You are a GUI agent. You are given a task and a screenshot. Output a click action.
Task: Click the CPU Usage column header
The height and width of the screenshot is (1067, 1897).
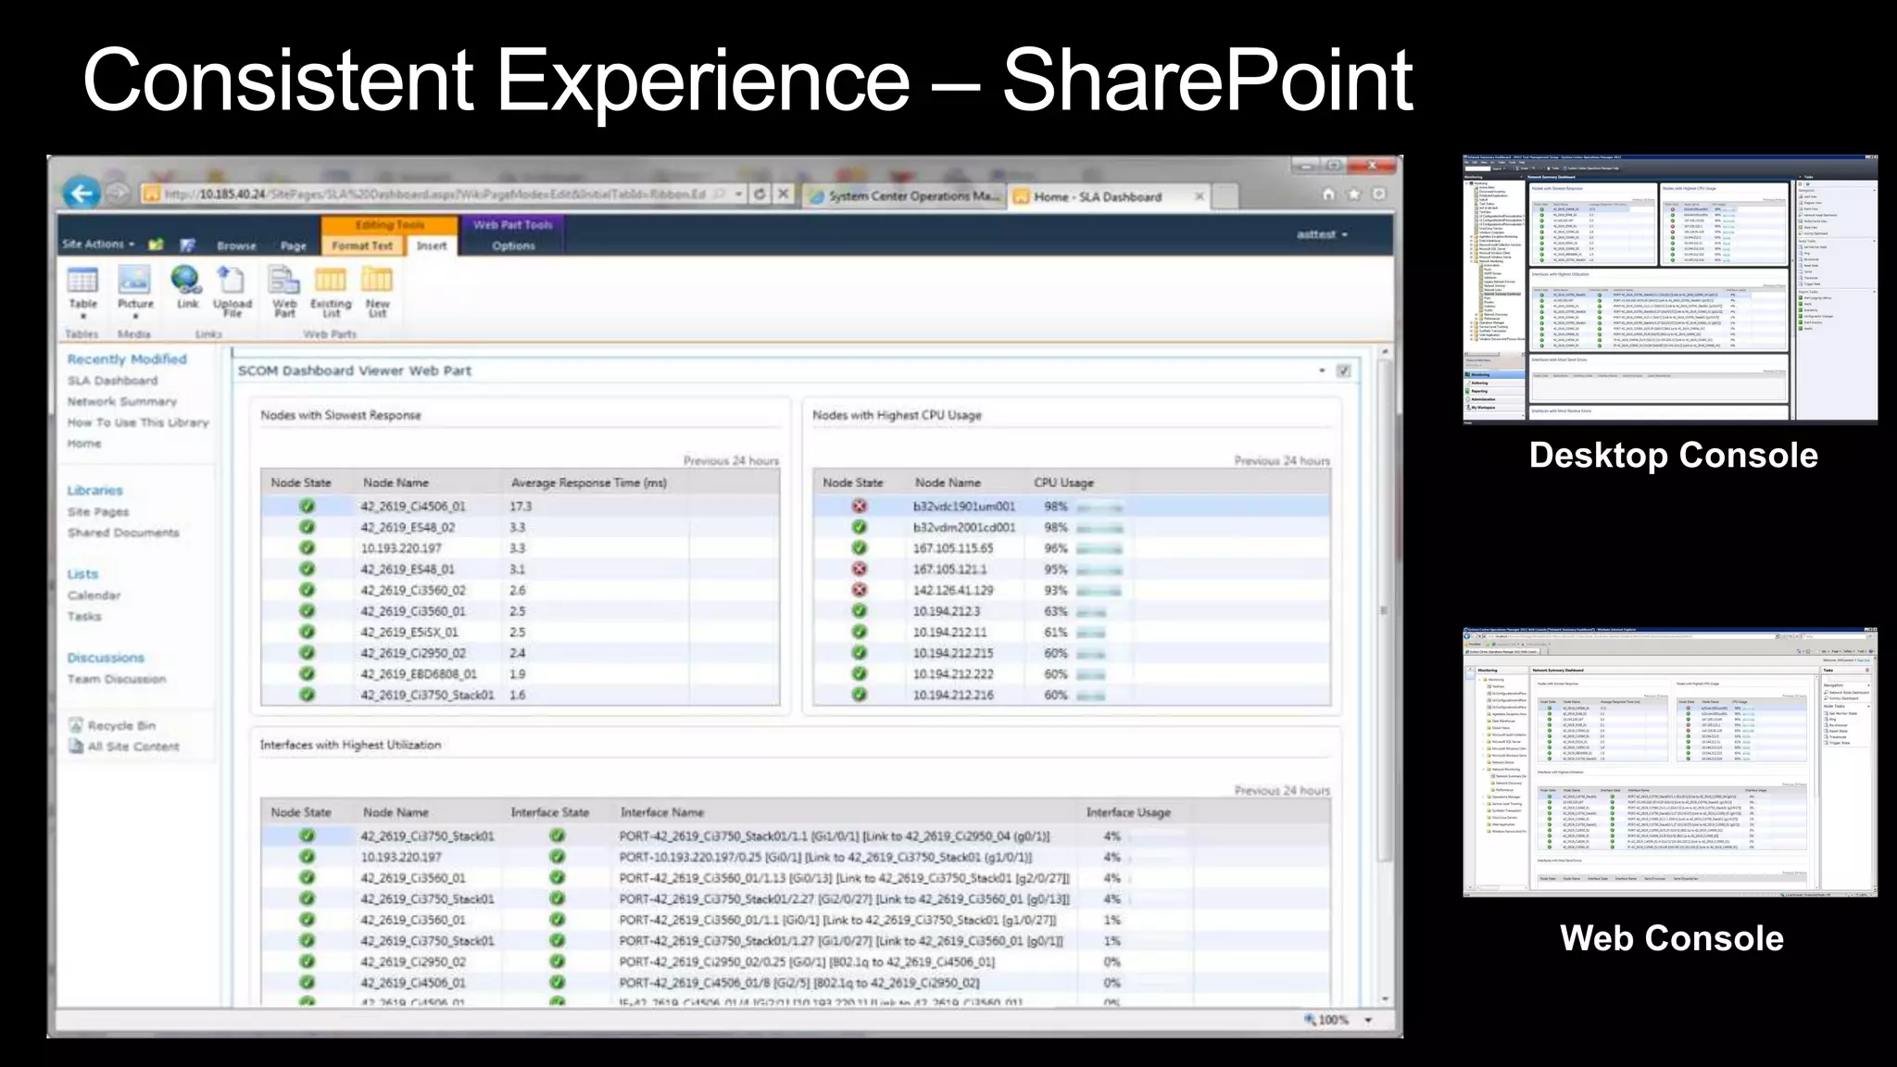point(1063,483)
